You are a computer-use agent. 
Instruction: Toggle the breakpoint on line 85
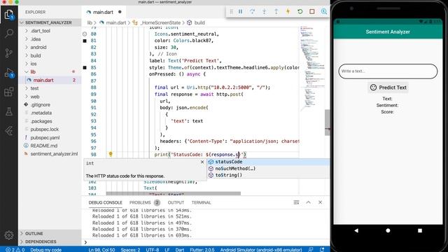85,68
